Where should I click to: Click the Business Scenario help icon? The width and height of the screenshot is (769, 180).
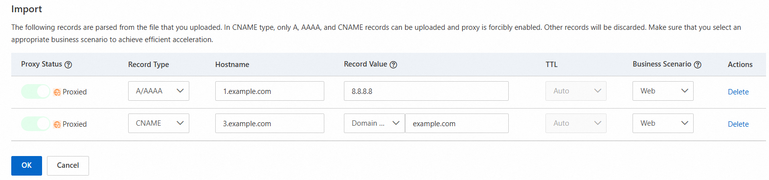point(698,65)
